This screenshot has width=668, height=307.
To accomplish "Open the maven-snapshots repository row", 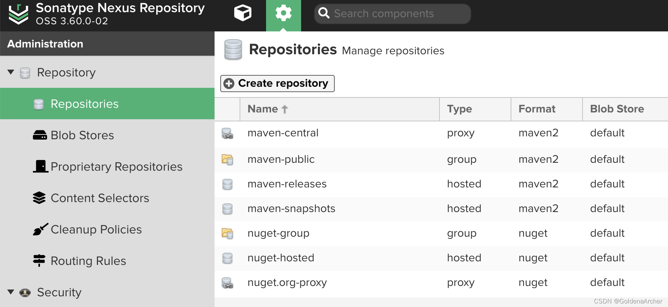I will click(441, 209).
